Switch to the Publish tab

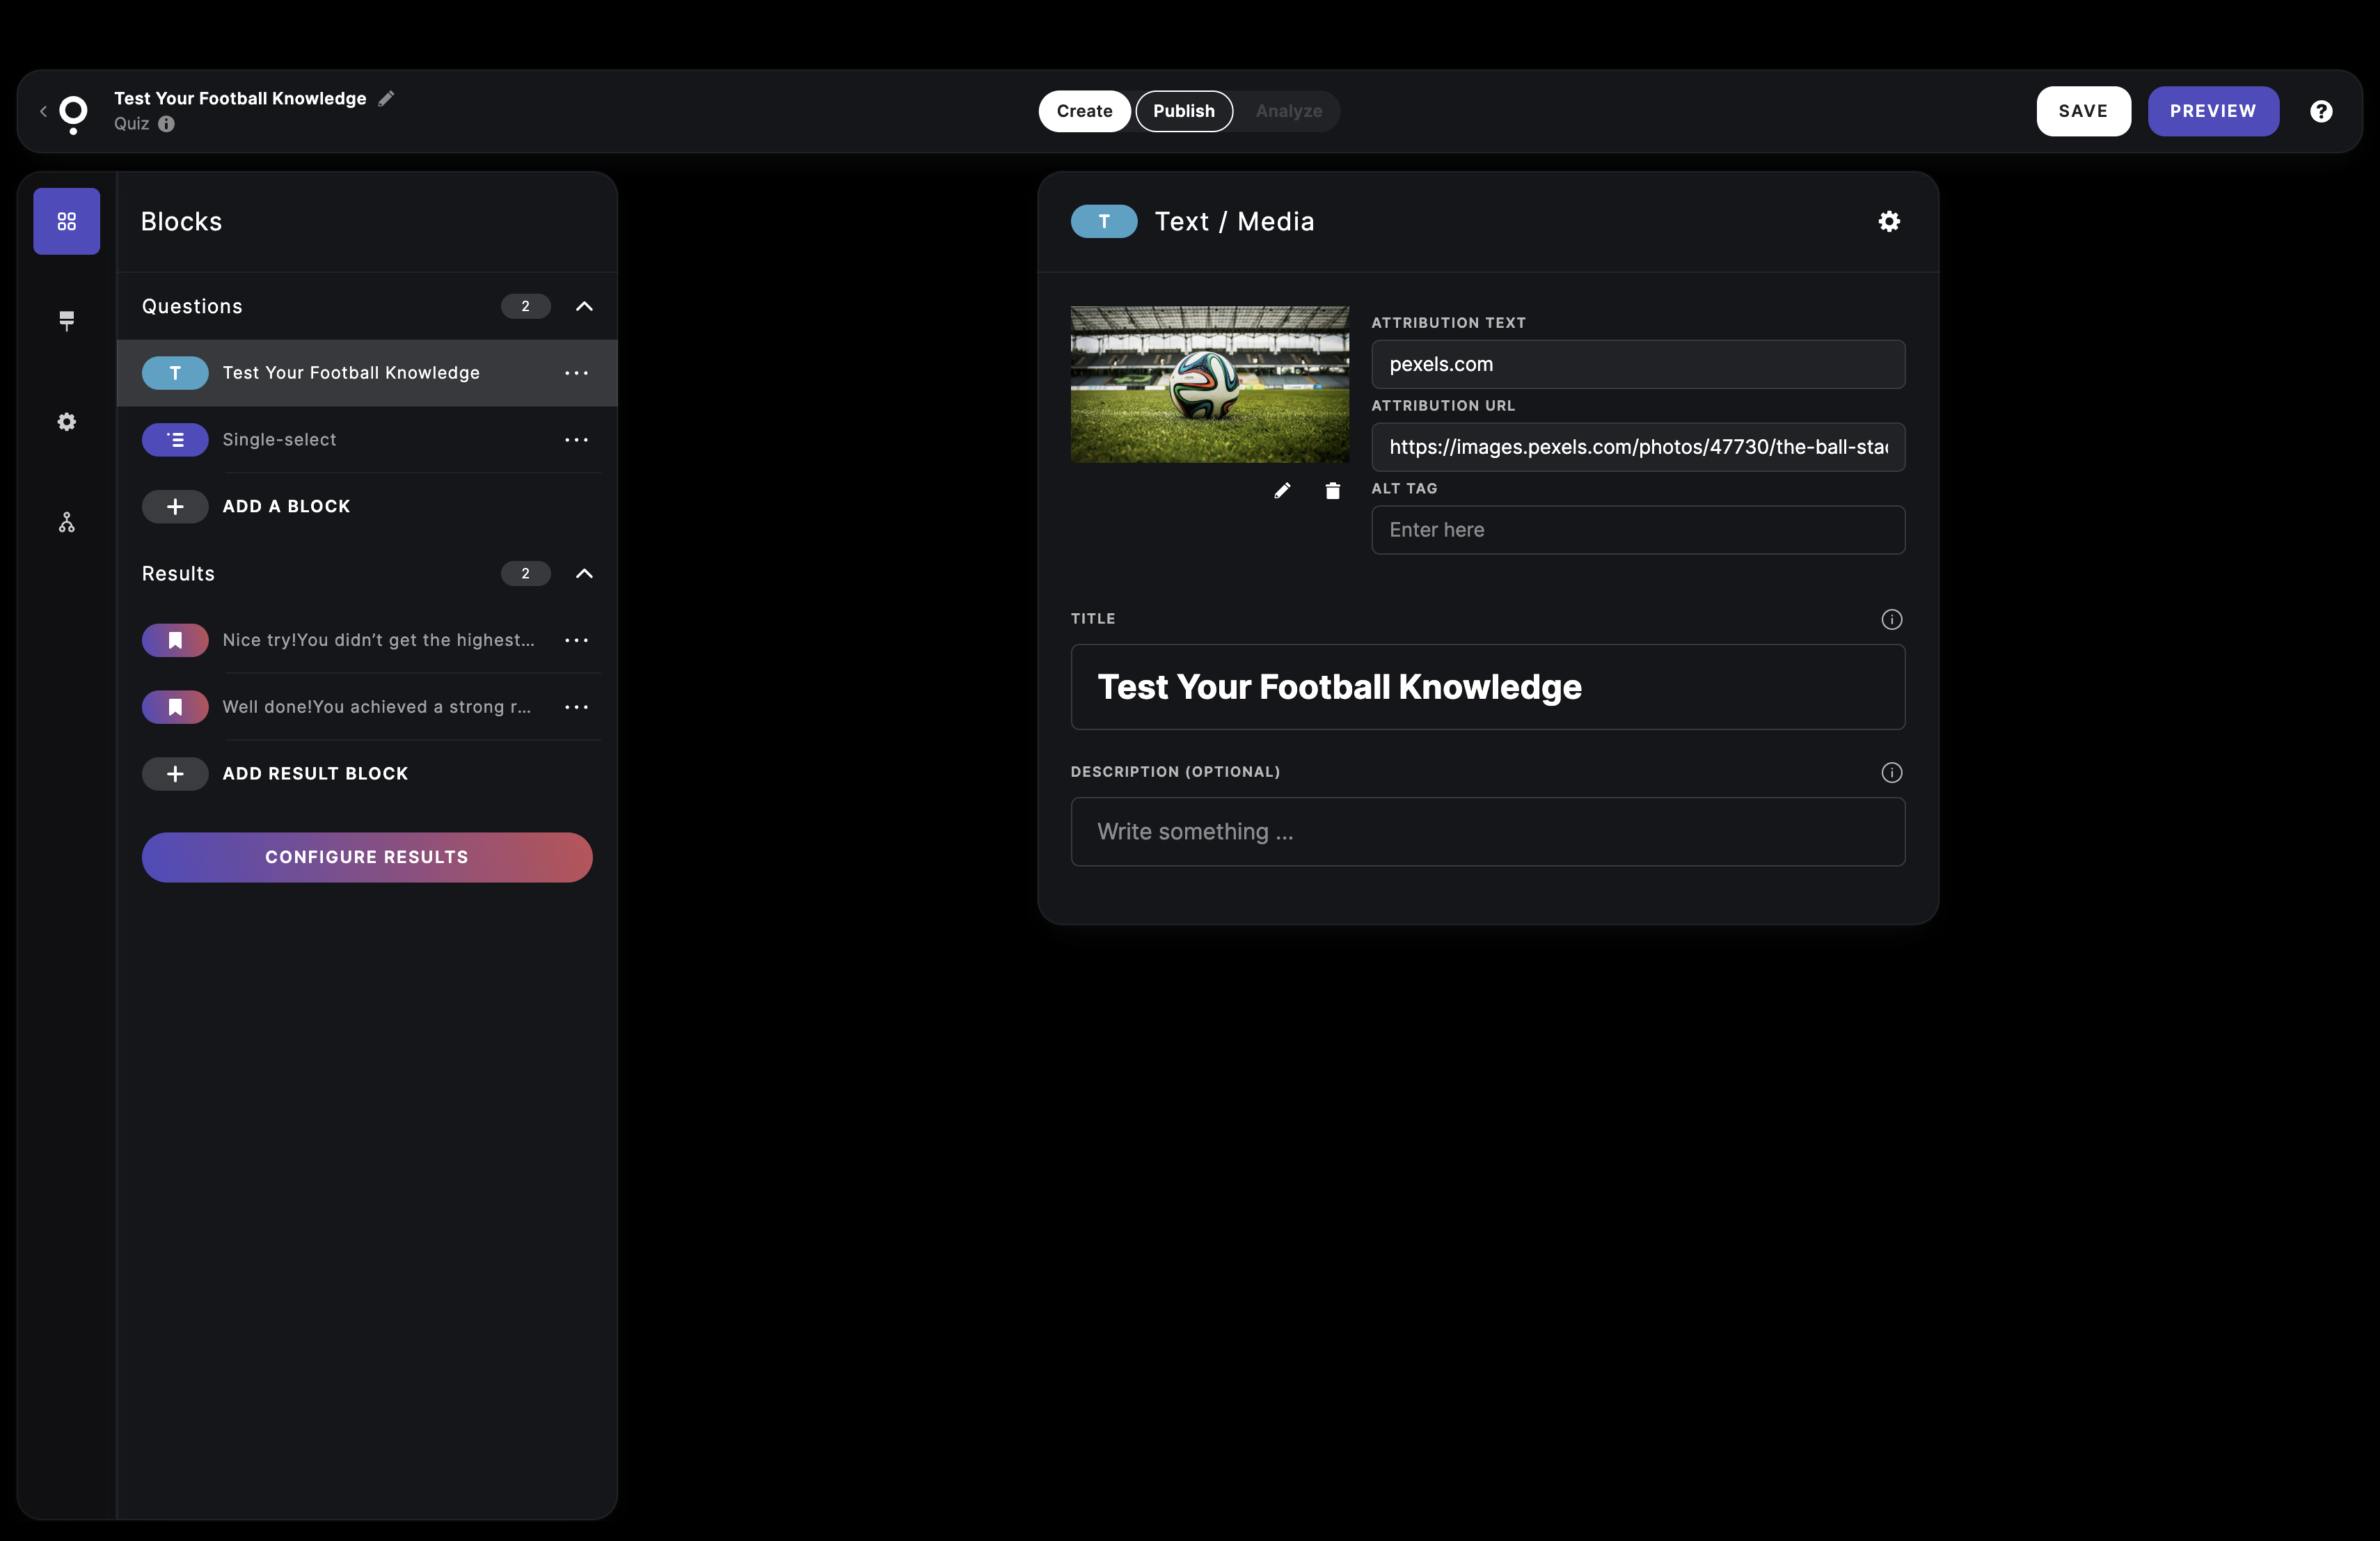1183,111
